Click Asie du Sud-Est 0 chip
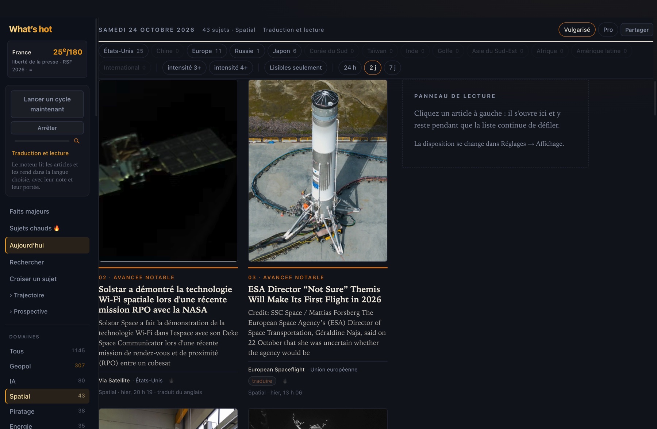The image size is (657, 429). [497, 51]
